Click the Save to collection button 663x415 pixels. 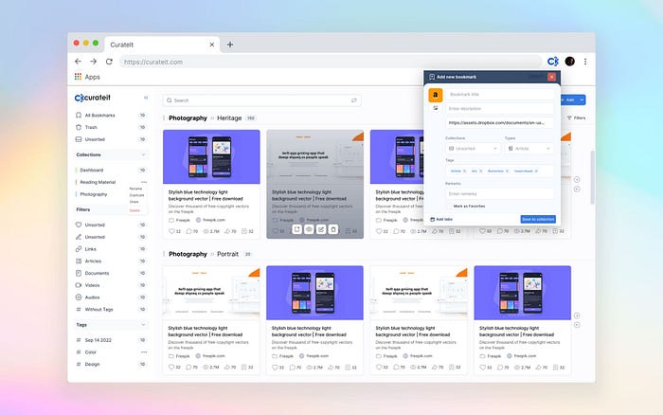coord(538,219)
